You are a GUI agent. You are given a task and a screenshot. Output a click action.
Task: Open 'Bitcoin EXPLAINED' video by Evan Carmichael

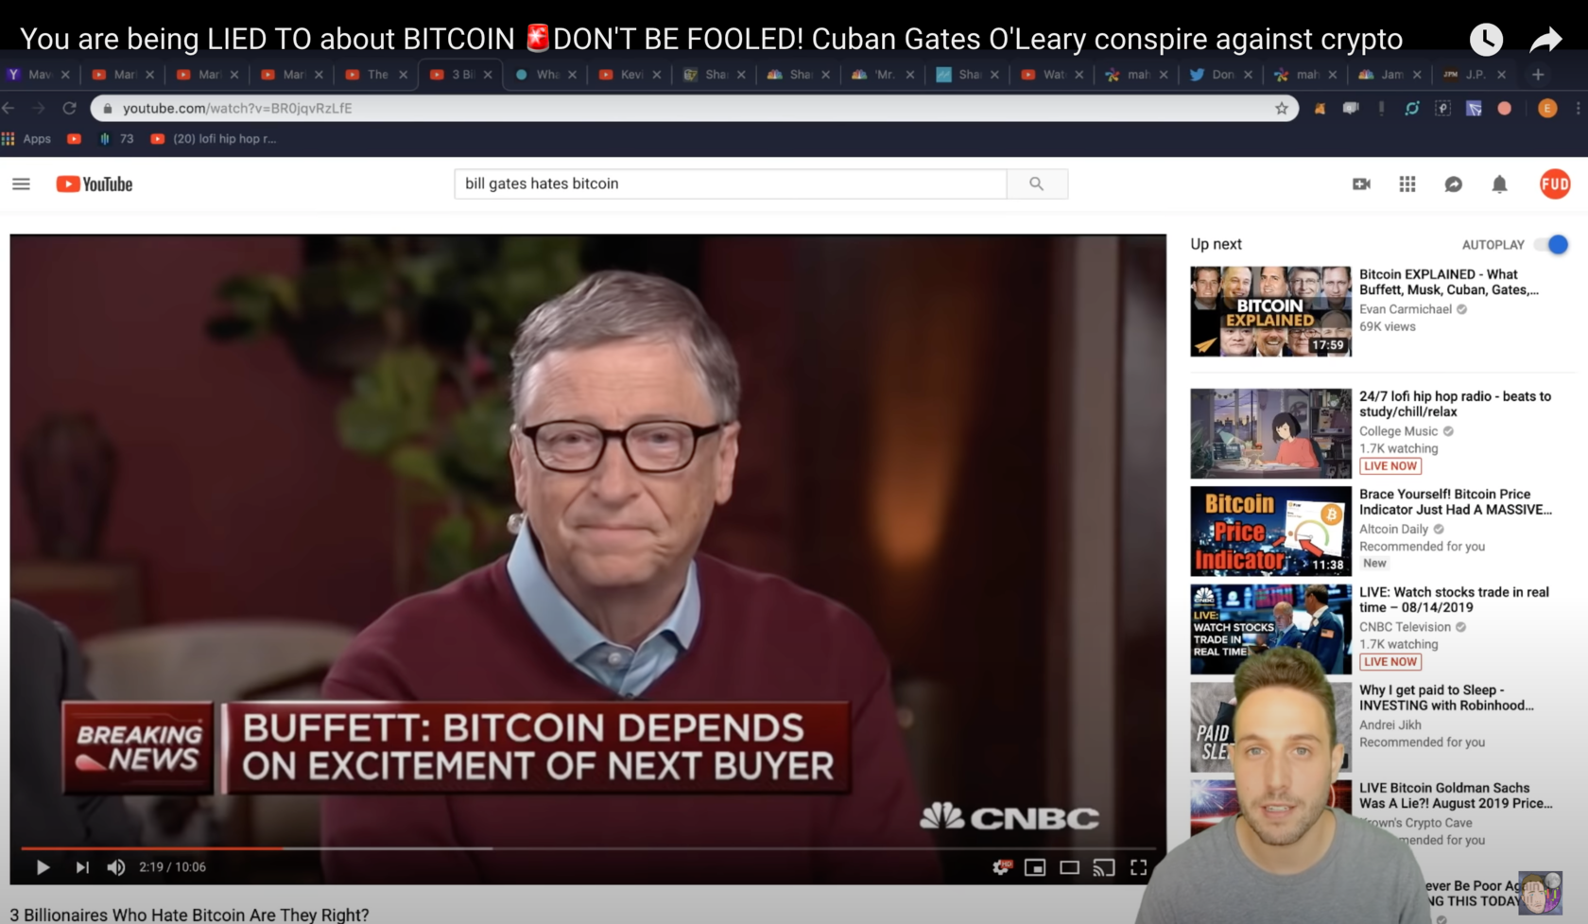coord(1449,282)
